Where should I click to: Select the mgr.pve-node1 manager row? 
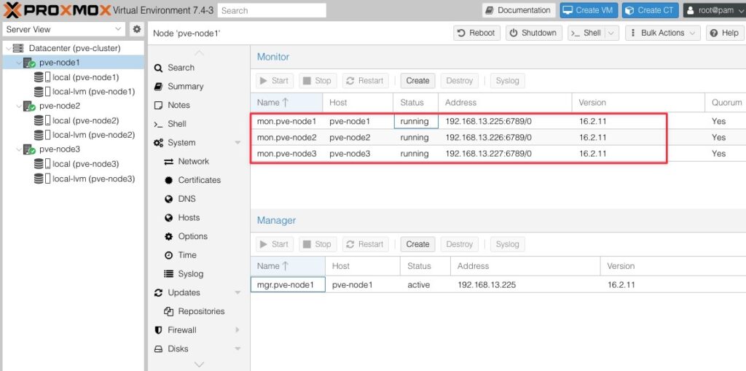(498, 285)
